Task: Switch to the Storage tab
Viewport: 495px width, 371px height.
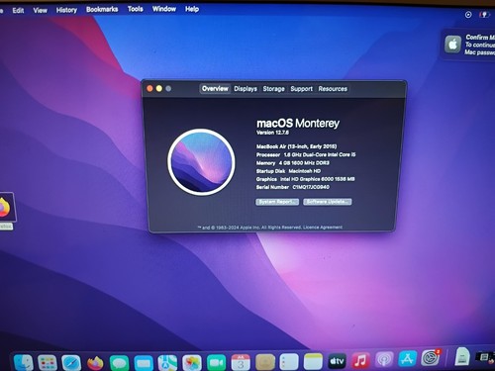Action: click(x=273, y=89)
